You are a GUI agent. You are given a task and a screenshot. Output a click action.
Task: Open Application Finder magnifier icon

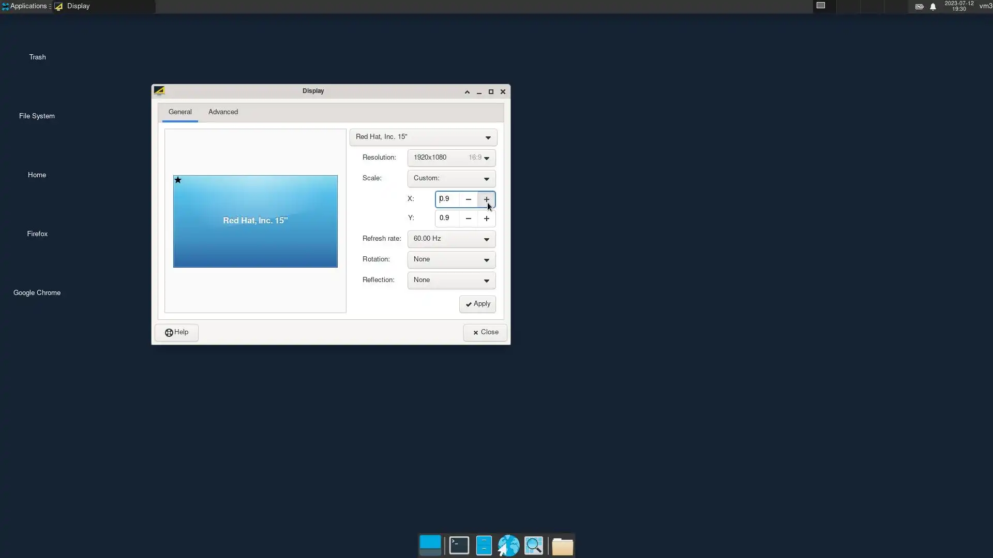[x=534, y=546]
